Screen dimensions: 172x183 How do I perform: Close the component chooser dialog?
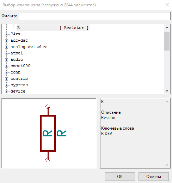point(167,5)
